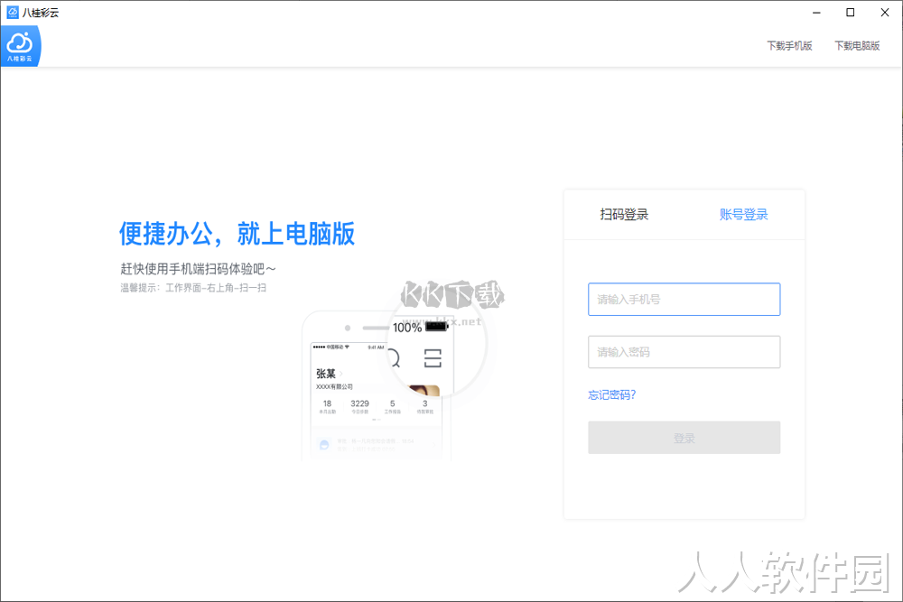Open the 下载手机版 link
The width and height of the screenshot is (903, 602).
[789, 45]
